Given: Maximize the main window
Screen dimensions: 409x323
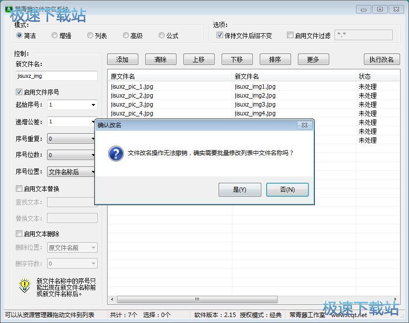Looking at the screenshot, I should tap(380, 9).
